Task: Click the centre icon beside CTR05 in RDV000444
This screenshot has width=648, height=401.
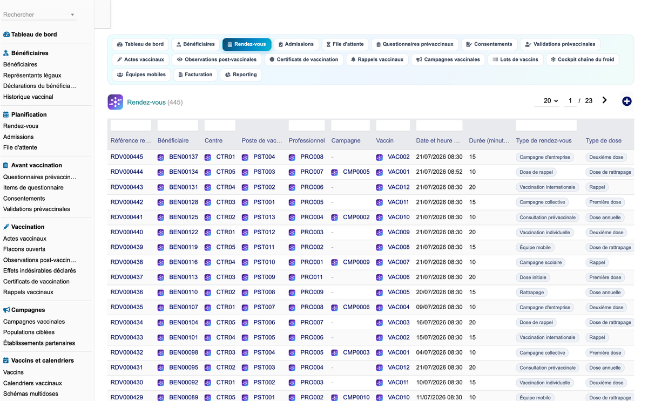Action: tap(208, 172)
